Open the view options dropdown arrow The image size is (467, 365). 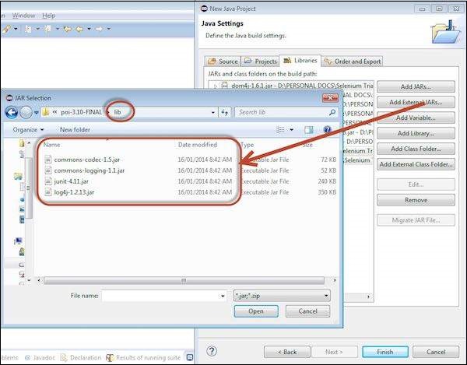[291, 129]
